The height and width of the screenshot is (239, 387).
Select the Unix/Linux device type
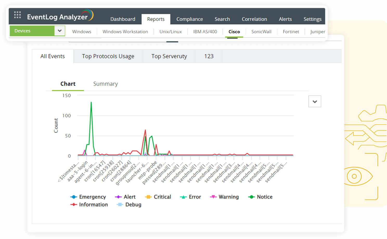click(x=171, y=32)
